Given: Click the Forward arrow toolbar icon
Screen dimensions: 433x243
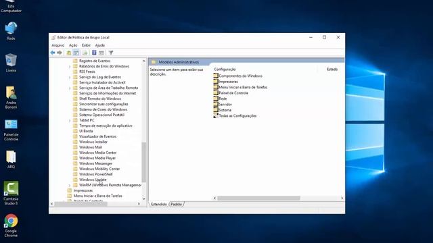Looking at the screenshot, I should click(x=60, y=53).
